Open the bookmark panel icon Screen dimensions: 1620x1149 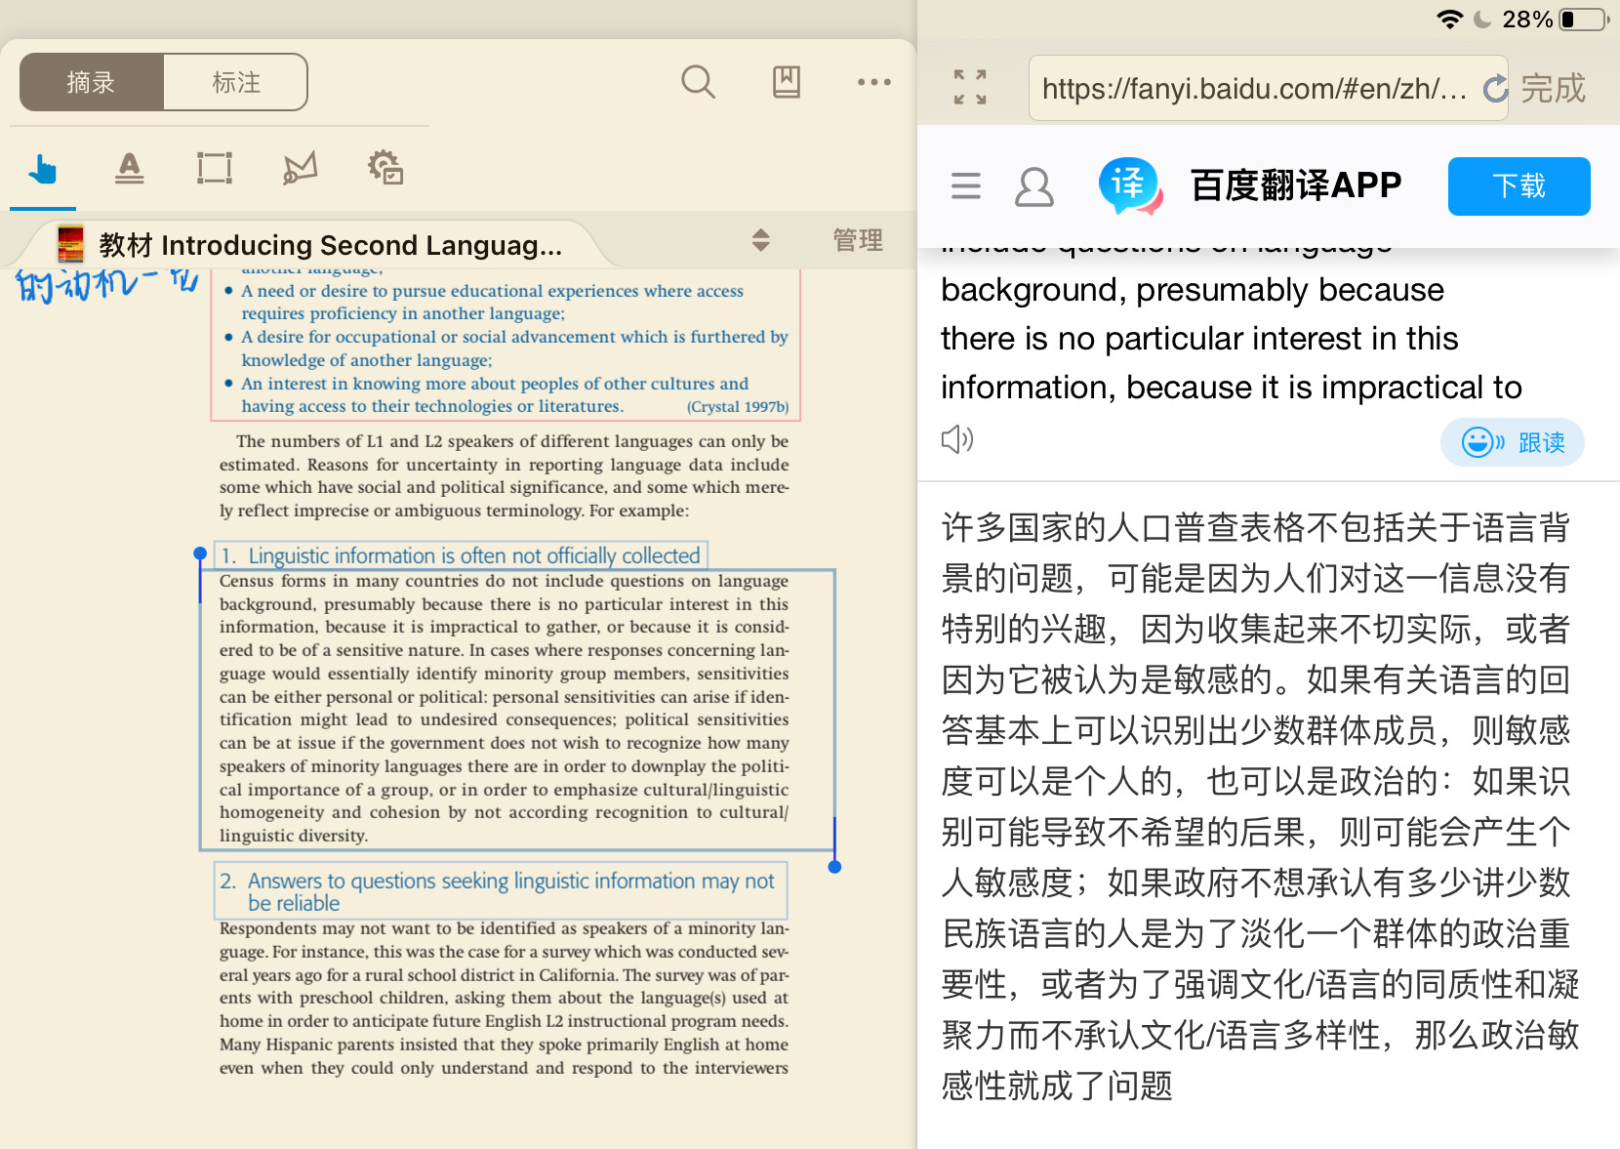[787, 82]
